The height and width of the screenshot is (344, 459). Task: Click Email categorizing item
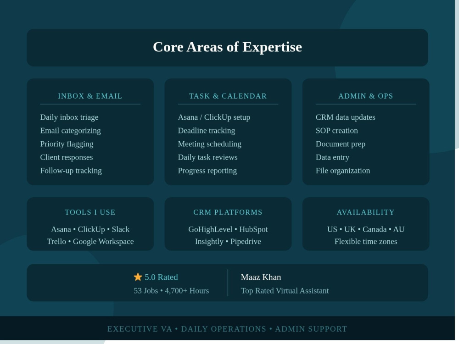pos(71,131)
